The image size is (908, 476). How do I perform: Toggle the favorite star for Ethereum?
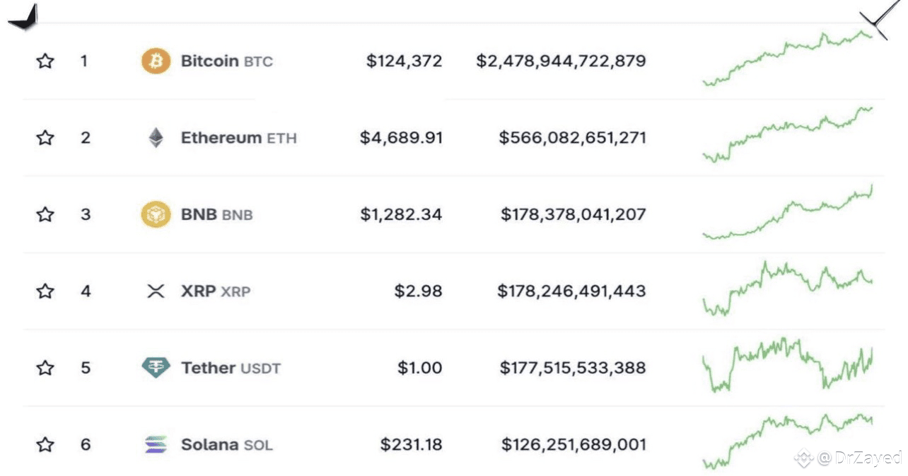[45, 138]
